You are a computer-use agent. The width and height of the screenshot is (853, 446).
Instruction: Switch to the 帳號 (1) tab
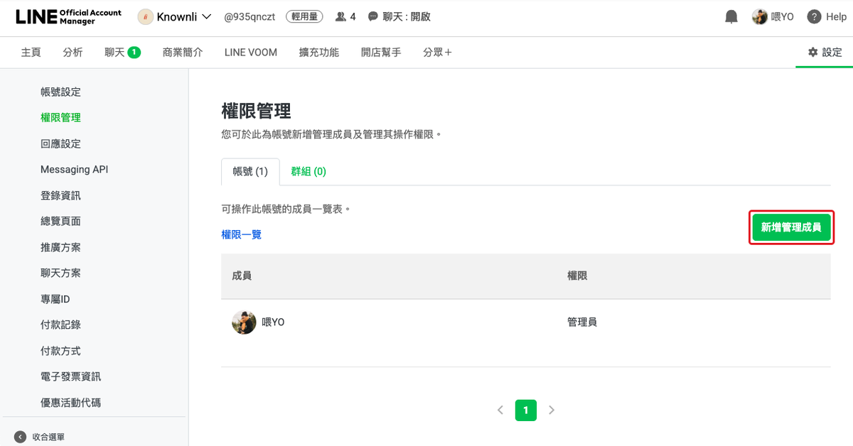click(250, 171)
